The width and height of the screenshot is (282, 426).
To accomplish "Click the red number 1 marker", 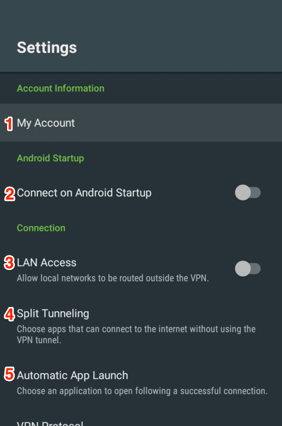I will 9,124.
